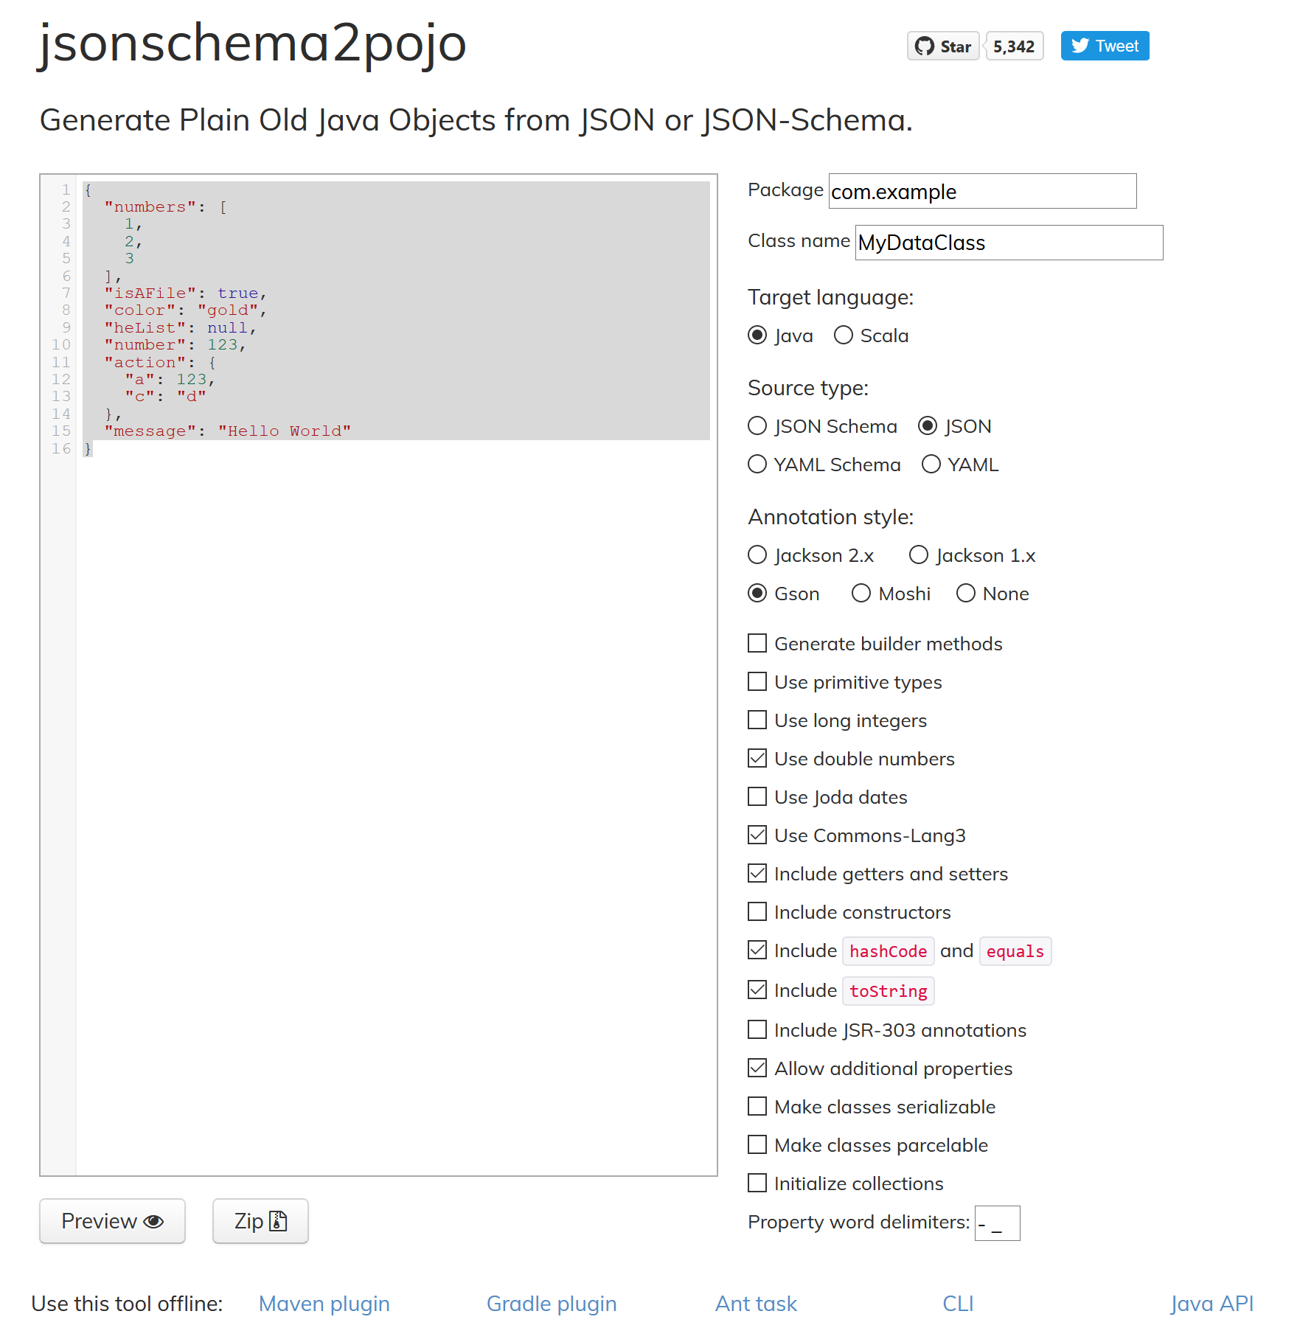Open the Gradle plugin link
The width and height of the screenshot is (1314, 1342).
(x=552, y=1304)
